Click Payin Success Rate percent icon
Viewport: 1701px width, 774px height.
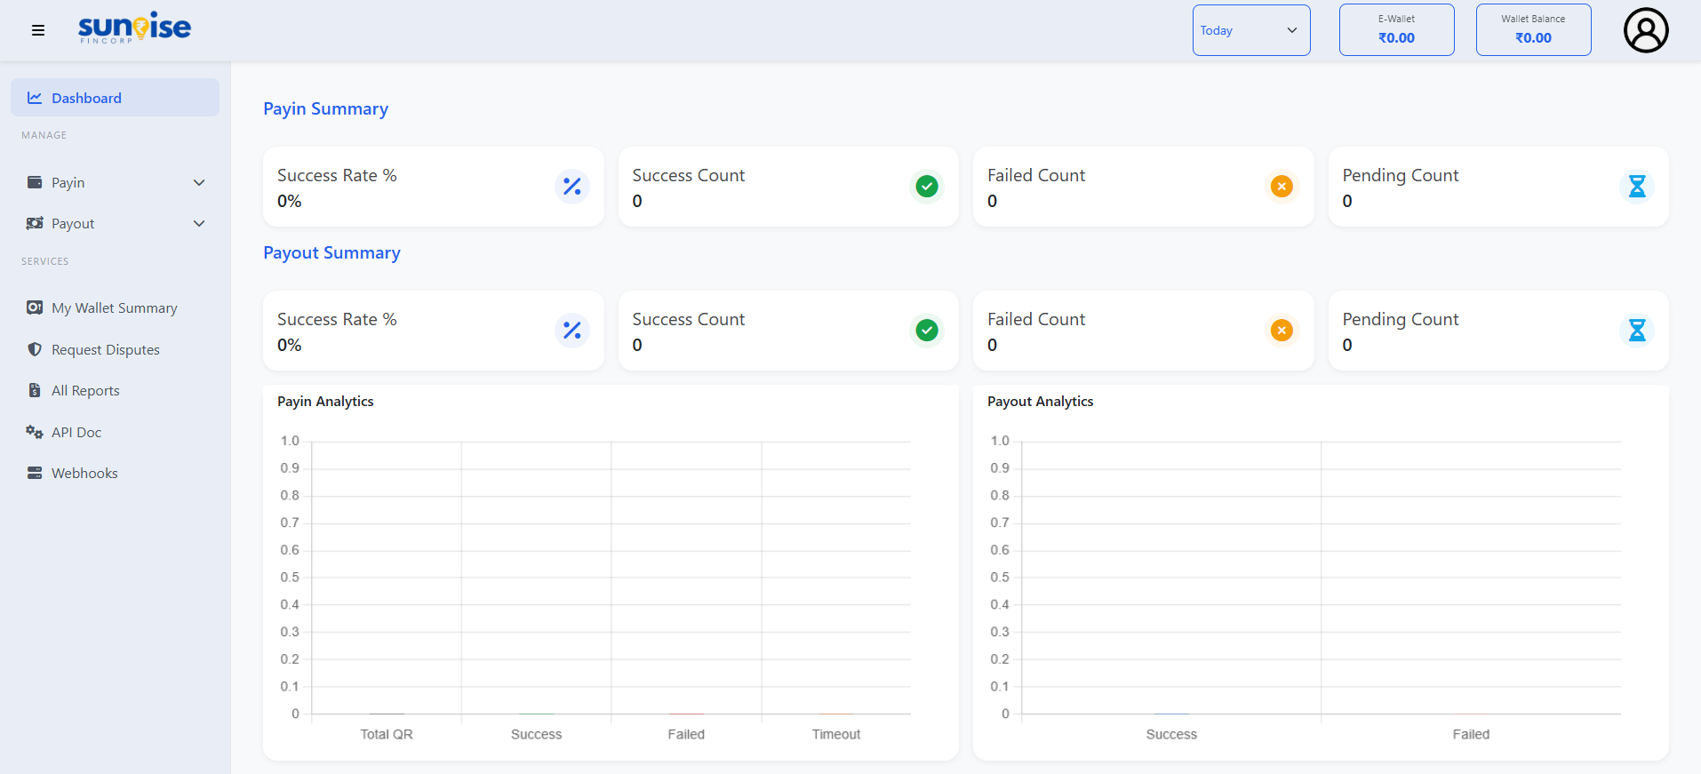[571, 187]
